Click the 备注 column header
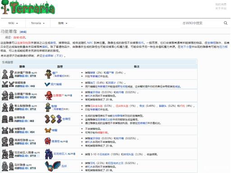Image resolution: width=231 pixels, height=173 pixels. [x=137, y=67]
